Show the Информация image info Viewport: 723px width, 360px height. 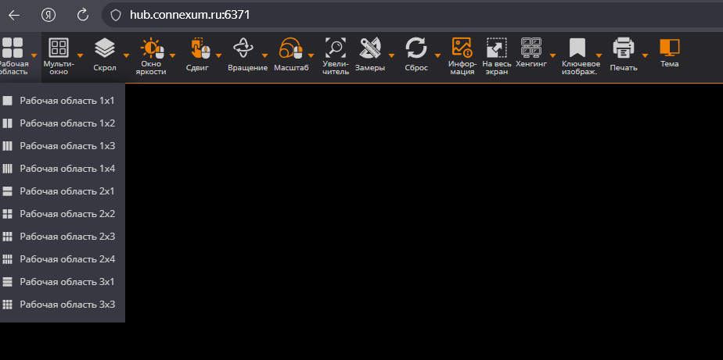tap(462, 48)
